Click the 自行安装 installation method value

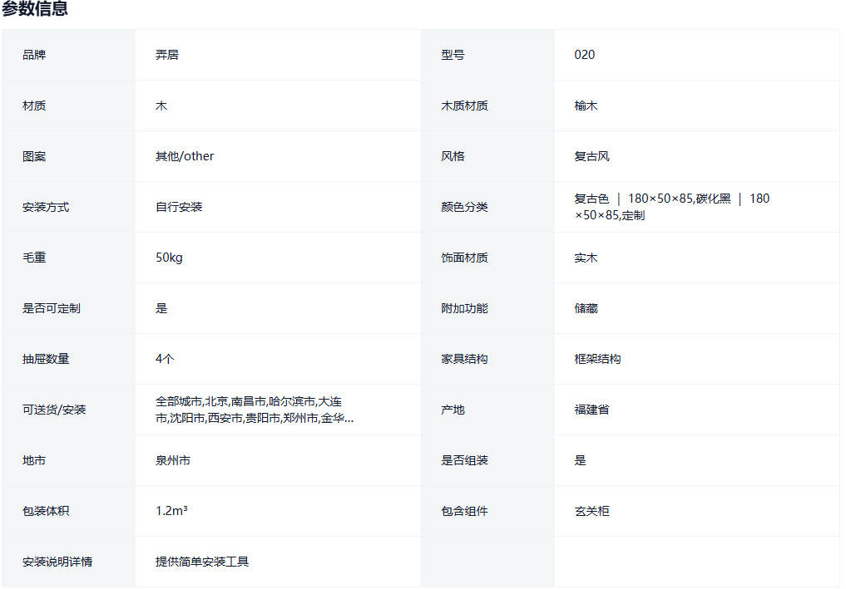click(179, 207)
